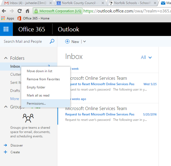Click the outlook.office.com address bar URL
171x166 pixels.
[x=127, y=11]
